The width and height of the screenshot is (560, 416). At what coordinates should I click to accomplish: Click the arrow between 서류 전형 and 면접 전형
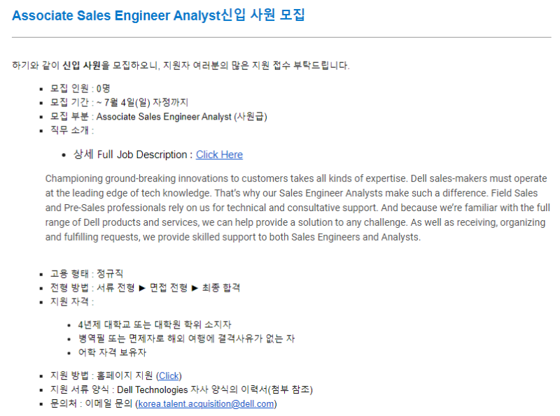click(x=142, y=288)
